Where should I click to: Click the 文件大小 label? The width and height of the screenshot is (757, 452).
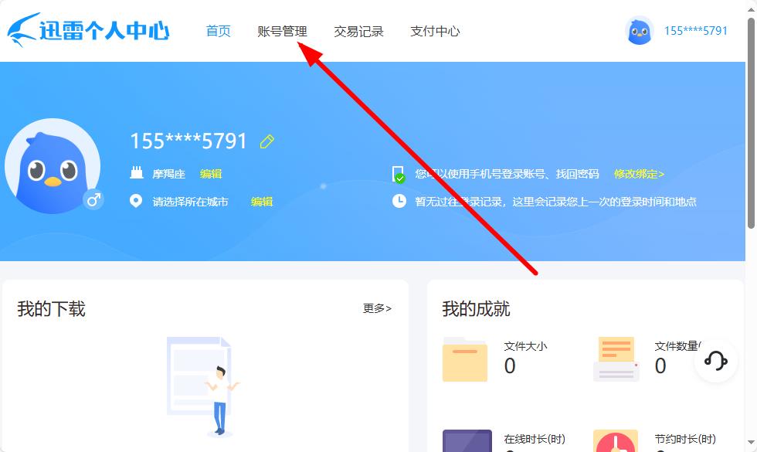[x=525, y=346]
